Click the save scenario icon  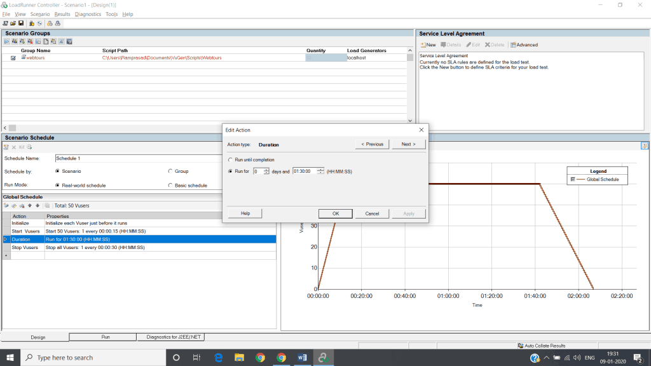coord(21,23)
